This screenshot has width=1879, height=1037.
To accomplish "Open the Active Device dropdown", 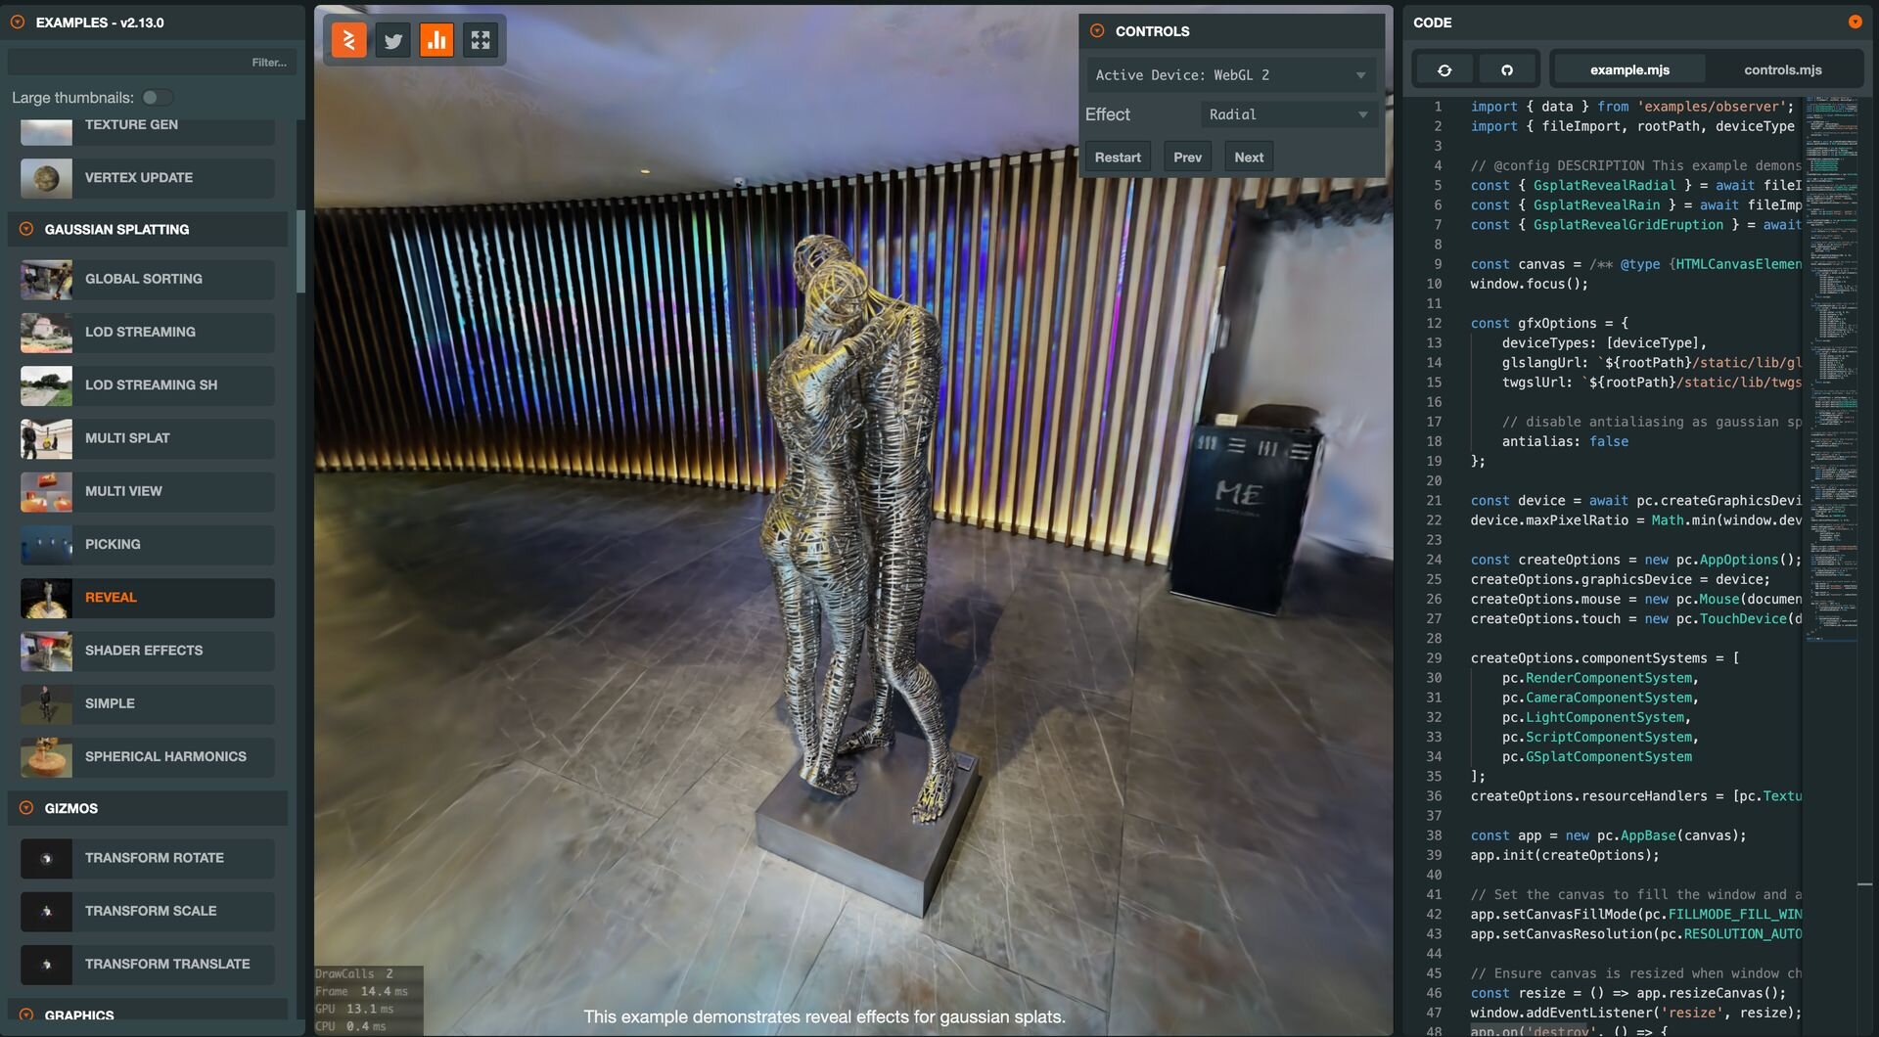I will coord(1231,75).
